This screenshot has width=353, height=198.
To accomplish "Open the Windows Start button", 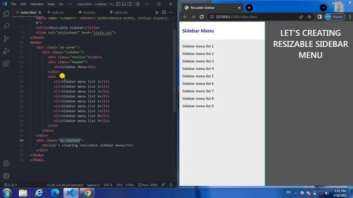I will click(x=7, y=193).
